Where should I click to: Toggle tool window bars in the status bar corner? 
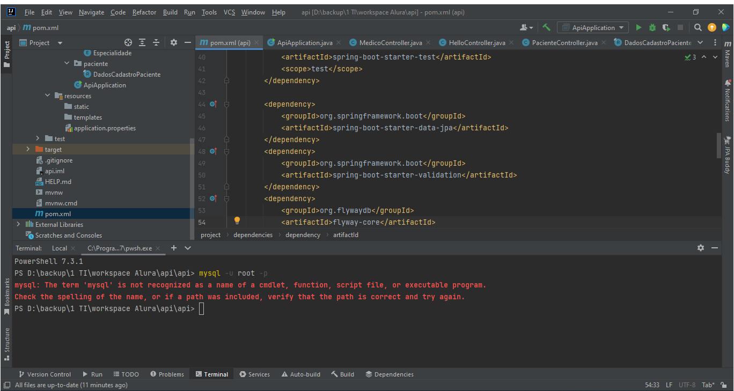tap(6, 385)
